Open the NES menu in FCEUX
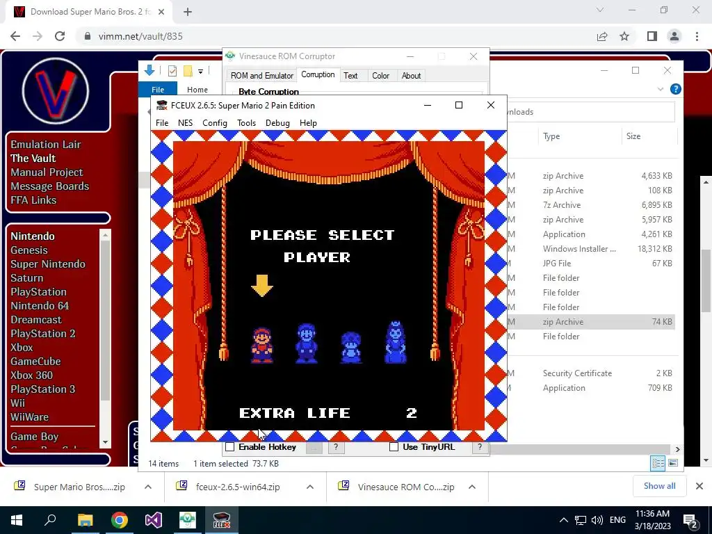The height and width of the screenshot is (534, 712). [185, 123]
